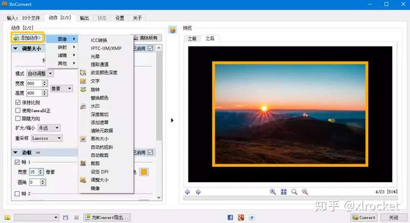Select 替换颜色 menu entry
This screenshot has height=223, width=410.
[99, 98]
